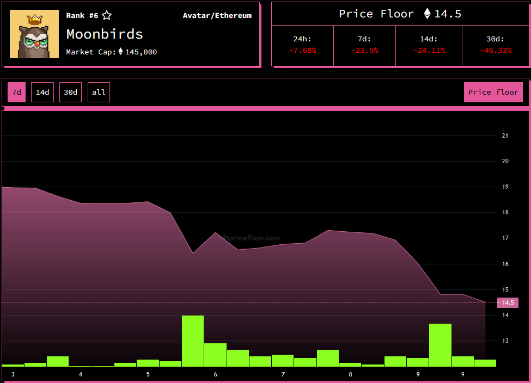Click the 14.5 current price marker
531x383 pixels.
(x=508, y=302)
